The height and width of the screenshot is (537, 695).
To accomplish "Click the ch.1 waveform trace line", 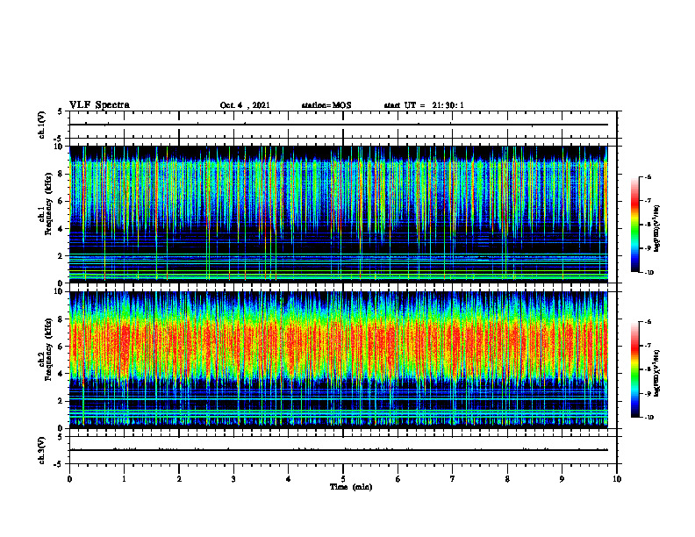I will [x=339, y=125].
